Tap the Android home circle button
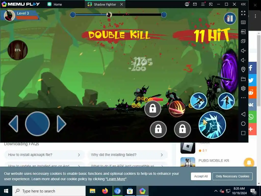The image size is (261, 196). [243, 124]
